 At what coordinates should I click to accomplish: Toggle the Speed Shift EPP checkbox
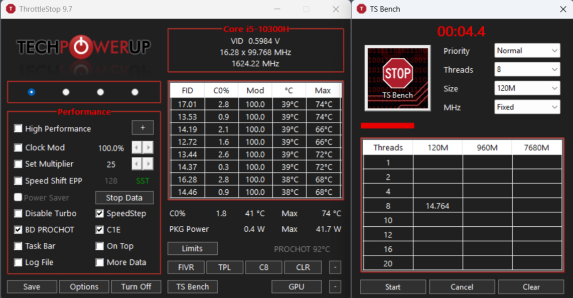click(18, 181)
